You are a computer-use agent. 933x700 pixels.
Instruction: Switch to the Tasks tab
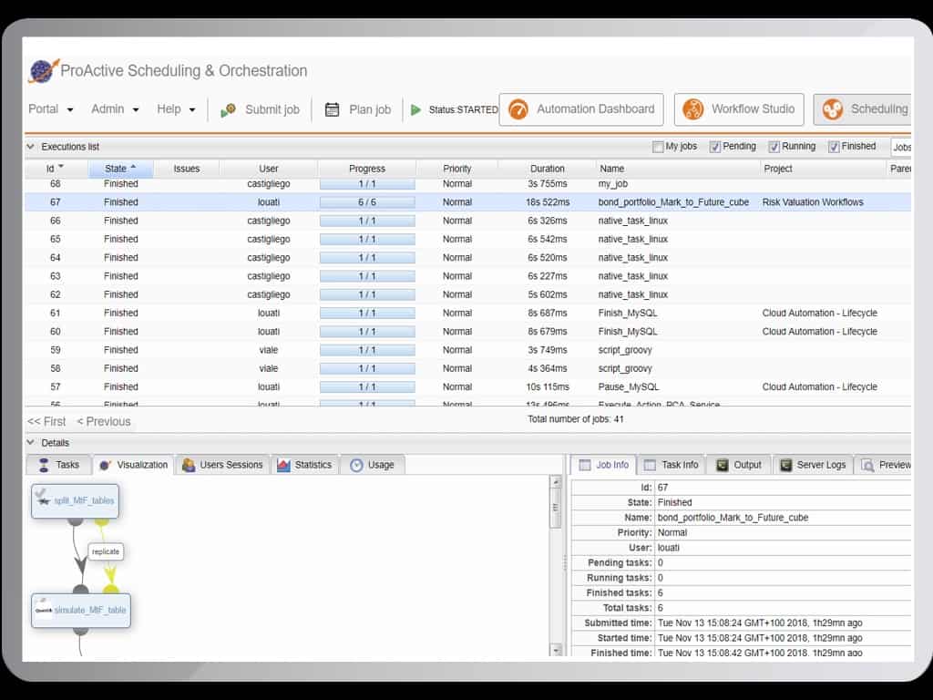point(59,465)
